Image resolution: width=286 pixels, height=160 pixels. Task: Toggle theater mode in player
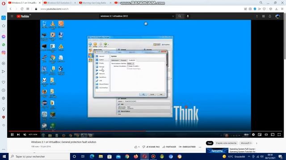(266, 135)
